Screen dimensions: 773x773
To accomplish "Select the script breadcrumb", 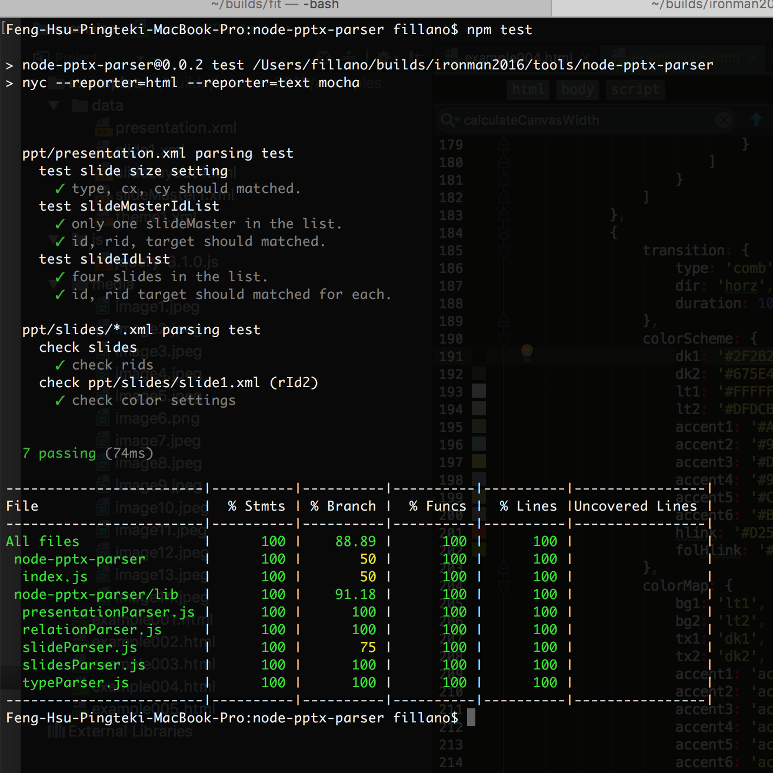I will tap(635, 89).
